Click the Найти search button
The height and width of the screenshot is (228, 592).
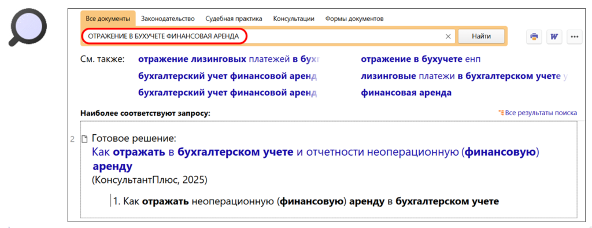point(481,36)
